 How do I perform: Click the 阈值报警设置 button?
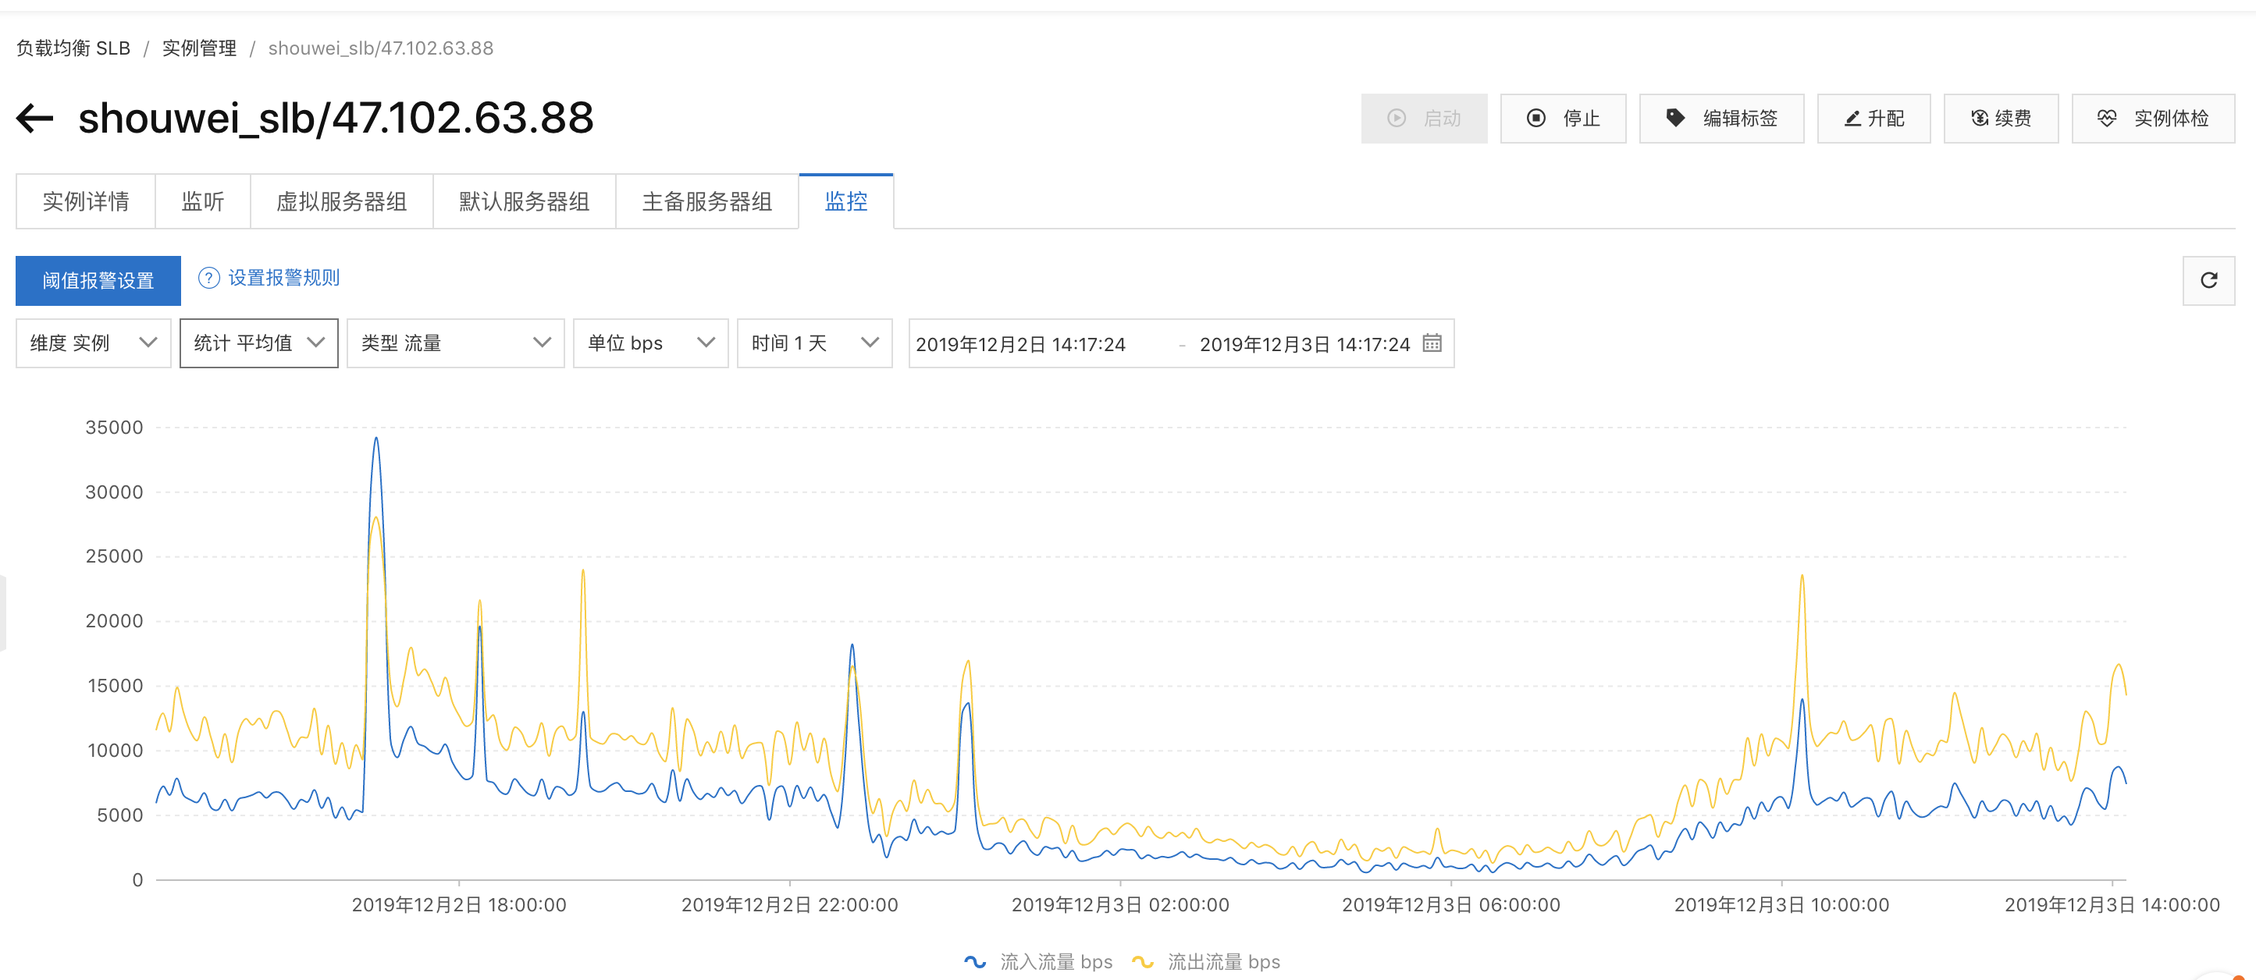coord(98,280)
